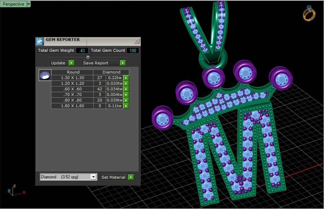This screenshot has width=324, height=209.
Task: Select the 1.30 X 1.30 size row
Action: (x=72, y=78)
